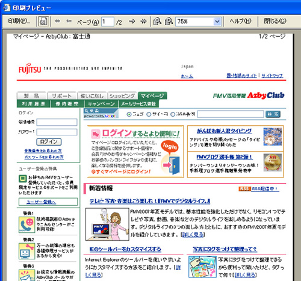Click the Fujitsu logo
Image resolution: width=301 pixels, height=281 pixels.
(30, 69)
